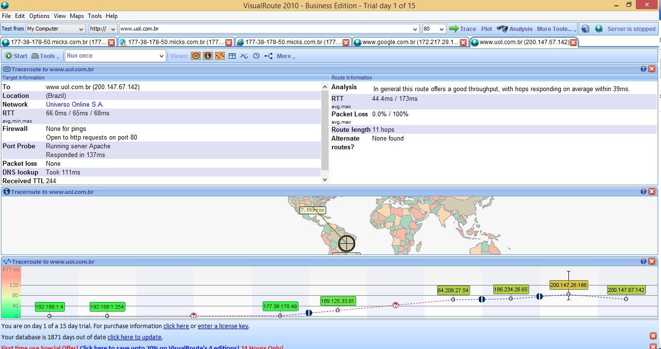Expand the More views dropdown
This screenshot has height=349, width=661.
point(285,56)
